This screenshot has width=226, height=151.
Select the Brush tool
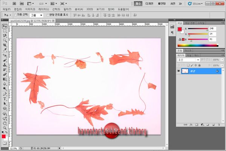tap(5, 60)
